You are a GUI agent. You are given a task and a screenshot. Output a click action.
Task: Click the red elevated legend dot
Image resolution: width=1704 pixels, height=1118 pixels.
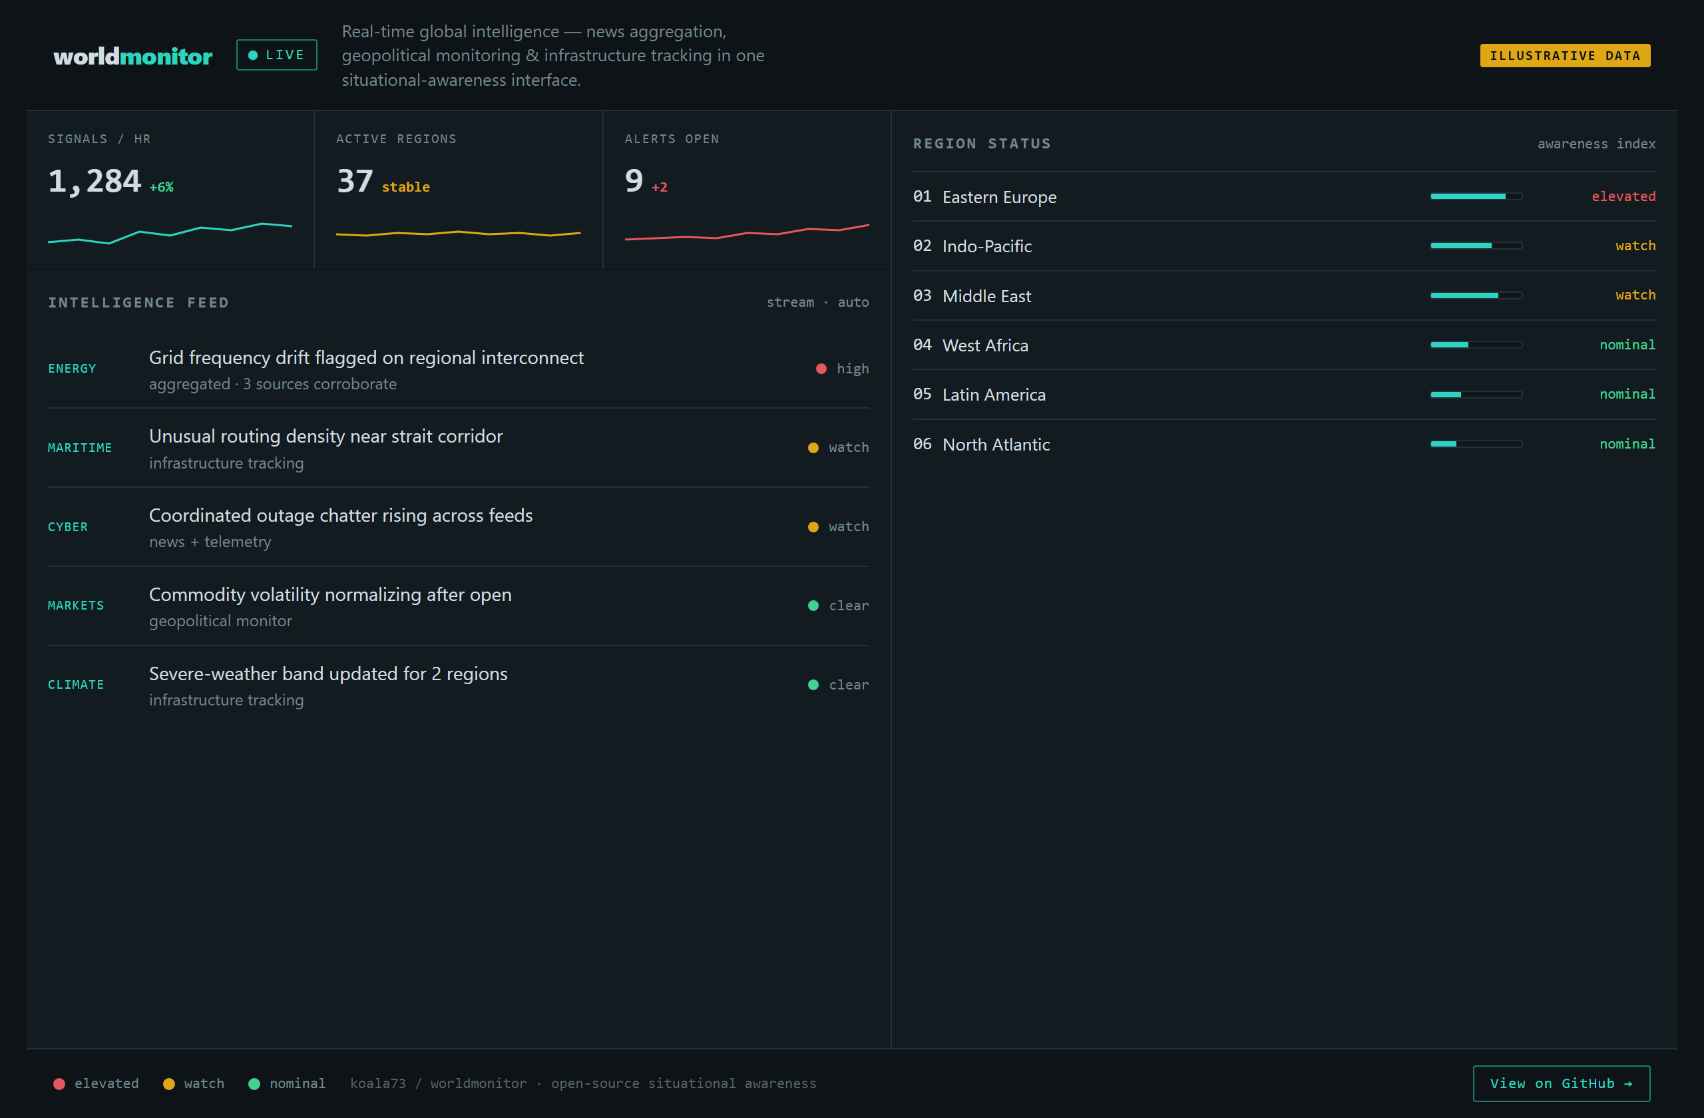tap(59, 1083)
